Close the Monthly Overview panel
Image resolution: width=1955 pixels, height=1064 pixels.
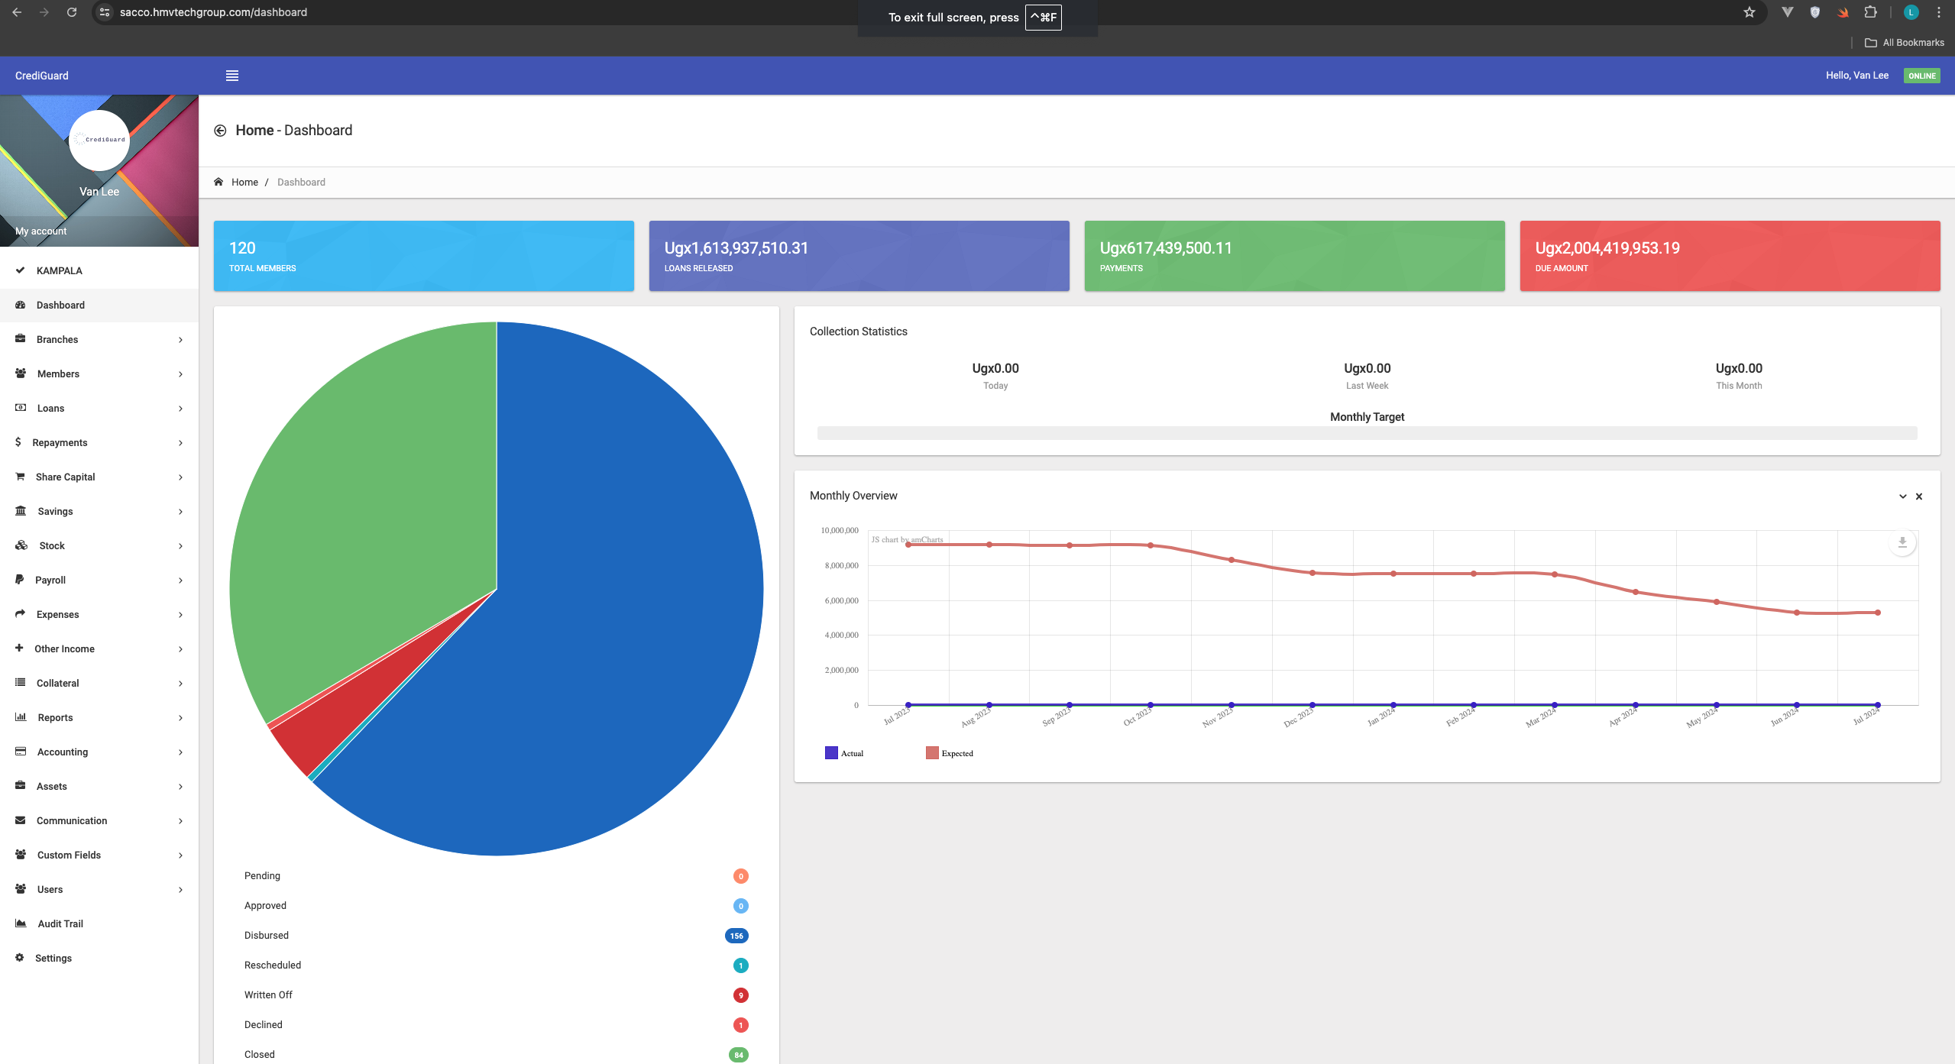(1918, 496)
